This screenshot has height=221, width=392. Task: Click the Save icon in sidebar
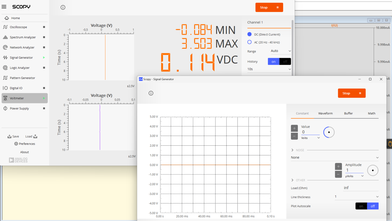(x=10, y=136)
